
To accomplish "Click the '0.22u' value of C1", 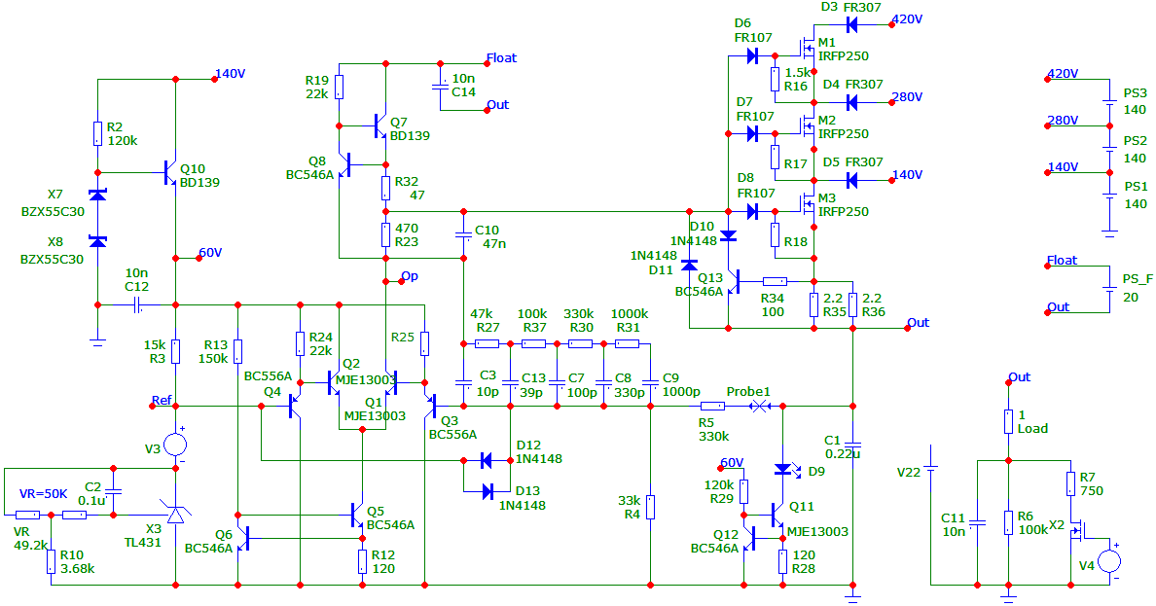I will click(x=843, y=454).
